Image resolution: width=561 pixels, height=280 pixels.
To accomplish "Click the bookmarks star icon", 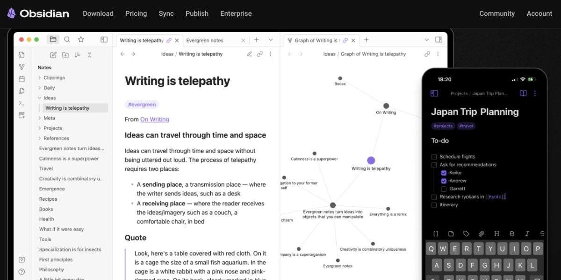I will 81,40.
